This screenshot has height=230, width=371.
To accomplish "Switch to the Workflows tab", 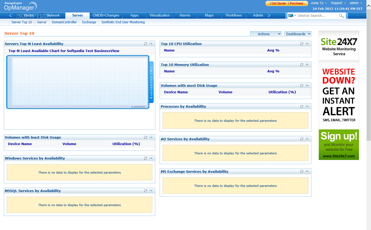I will coord(234,15).
